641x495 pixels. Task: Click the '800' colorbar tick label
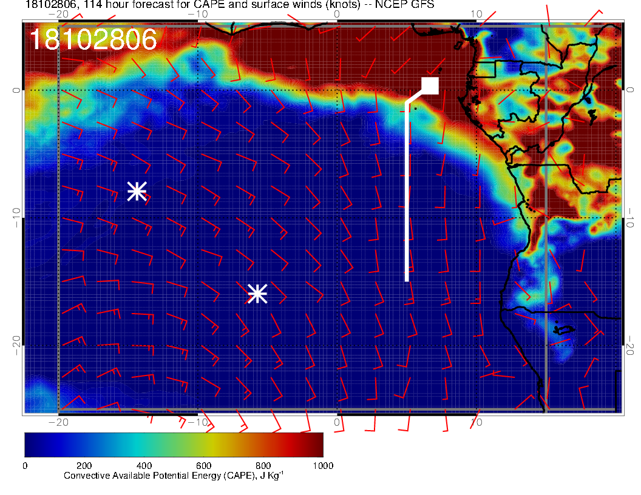[263, 466]
